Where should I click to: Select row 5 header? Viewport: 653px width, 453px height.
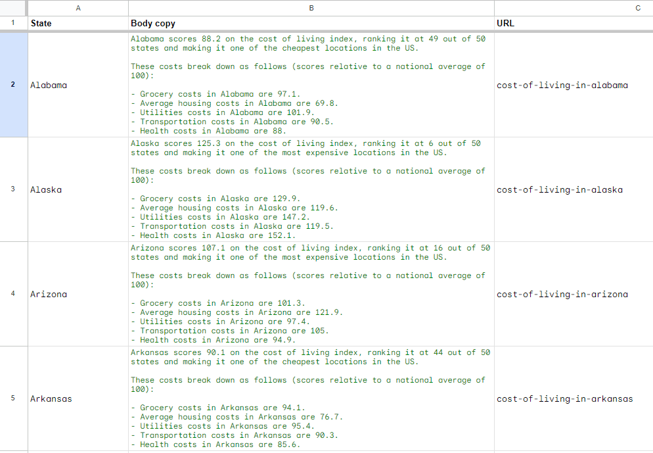[13, 398]
